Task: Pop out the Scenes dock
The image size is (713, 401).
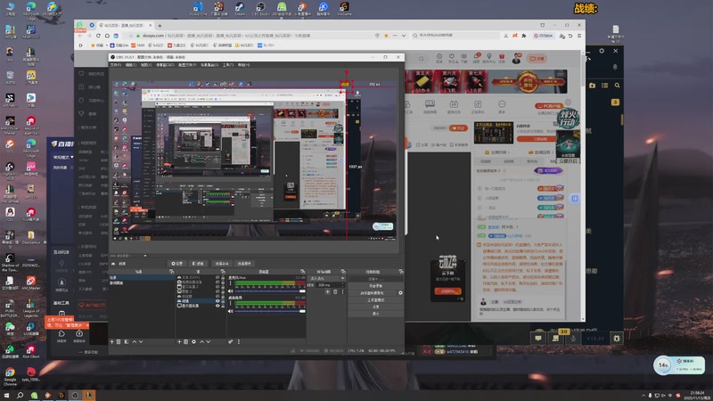Action: pos(171,272)
